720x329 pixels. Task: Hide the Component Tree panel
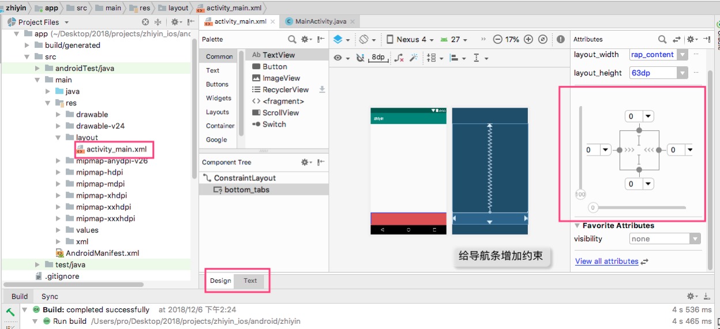pyautogui.click(x=321, y=162)
